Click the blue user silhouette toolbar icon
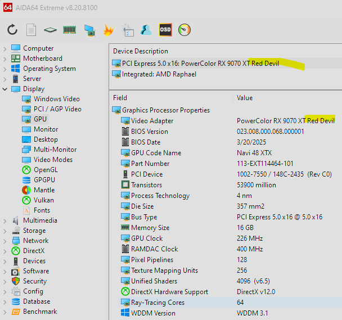Image resolution: width=342 pixels, height=320 pixels. 146,30
